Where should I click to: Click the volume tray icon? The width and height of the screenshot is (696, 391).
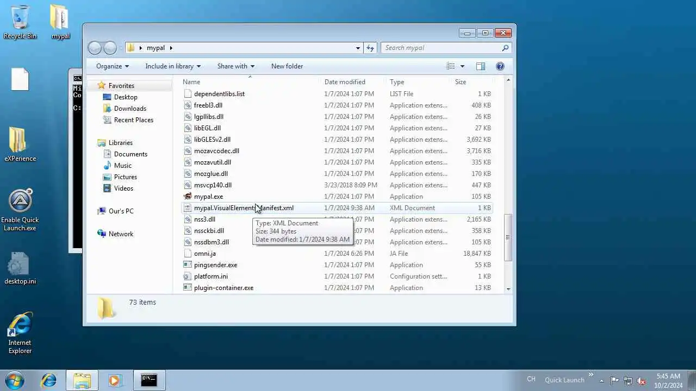tap(642, 380)
